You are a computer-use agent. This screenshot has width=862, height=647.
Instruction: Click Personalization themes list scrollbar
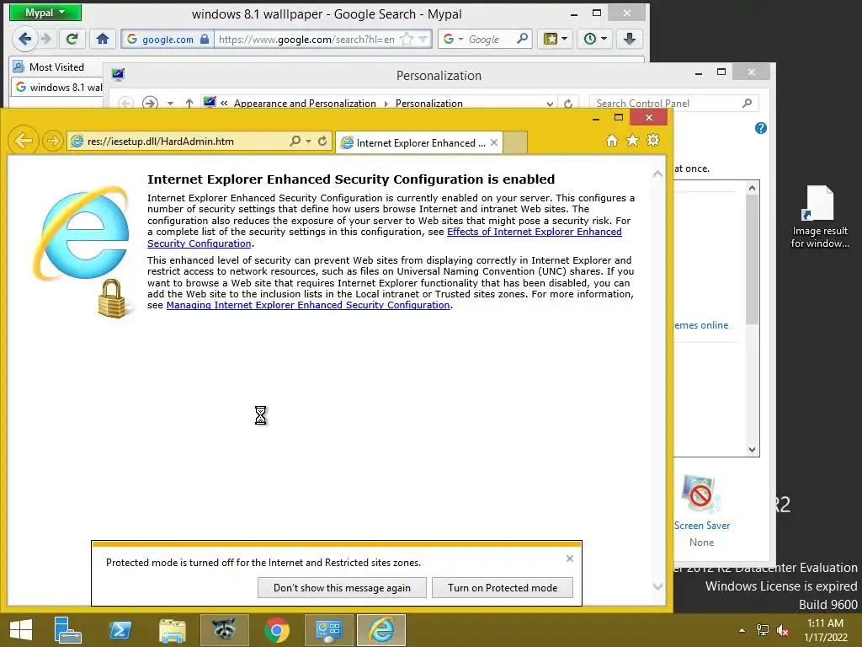point(752,259)
